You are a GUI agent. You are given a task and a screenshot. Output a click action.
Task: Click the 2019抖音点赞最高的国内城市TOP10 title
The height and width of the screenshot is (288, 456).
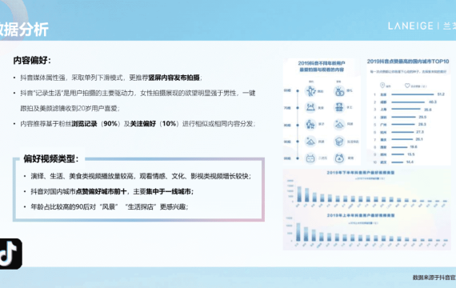click(x=408, y=62)
